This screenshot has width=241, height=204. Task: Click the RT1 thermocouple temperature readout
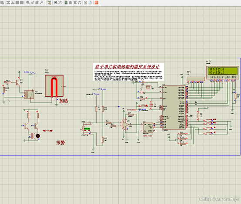[87, 129]
